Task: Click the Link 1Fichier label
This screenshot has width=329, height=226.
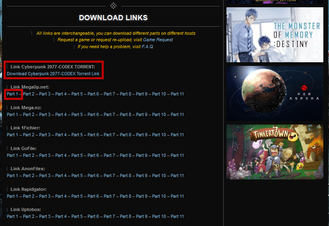Action: tap(25, 128)
